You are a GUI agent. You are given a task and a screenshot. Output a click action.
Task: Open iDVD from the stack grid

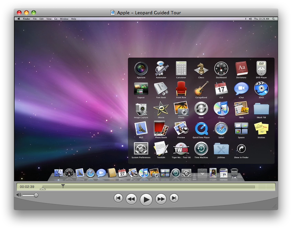[x=261, y=89]
